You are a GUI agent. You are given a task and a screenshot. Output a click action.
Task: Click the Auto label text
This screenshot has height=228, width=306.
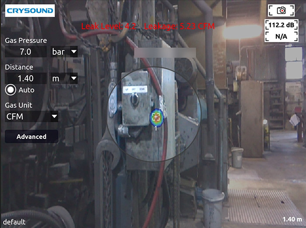tap(26, 90)
